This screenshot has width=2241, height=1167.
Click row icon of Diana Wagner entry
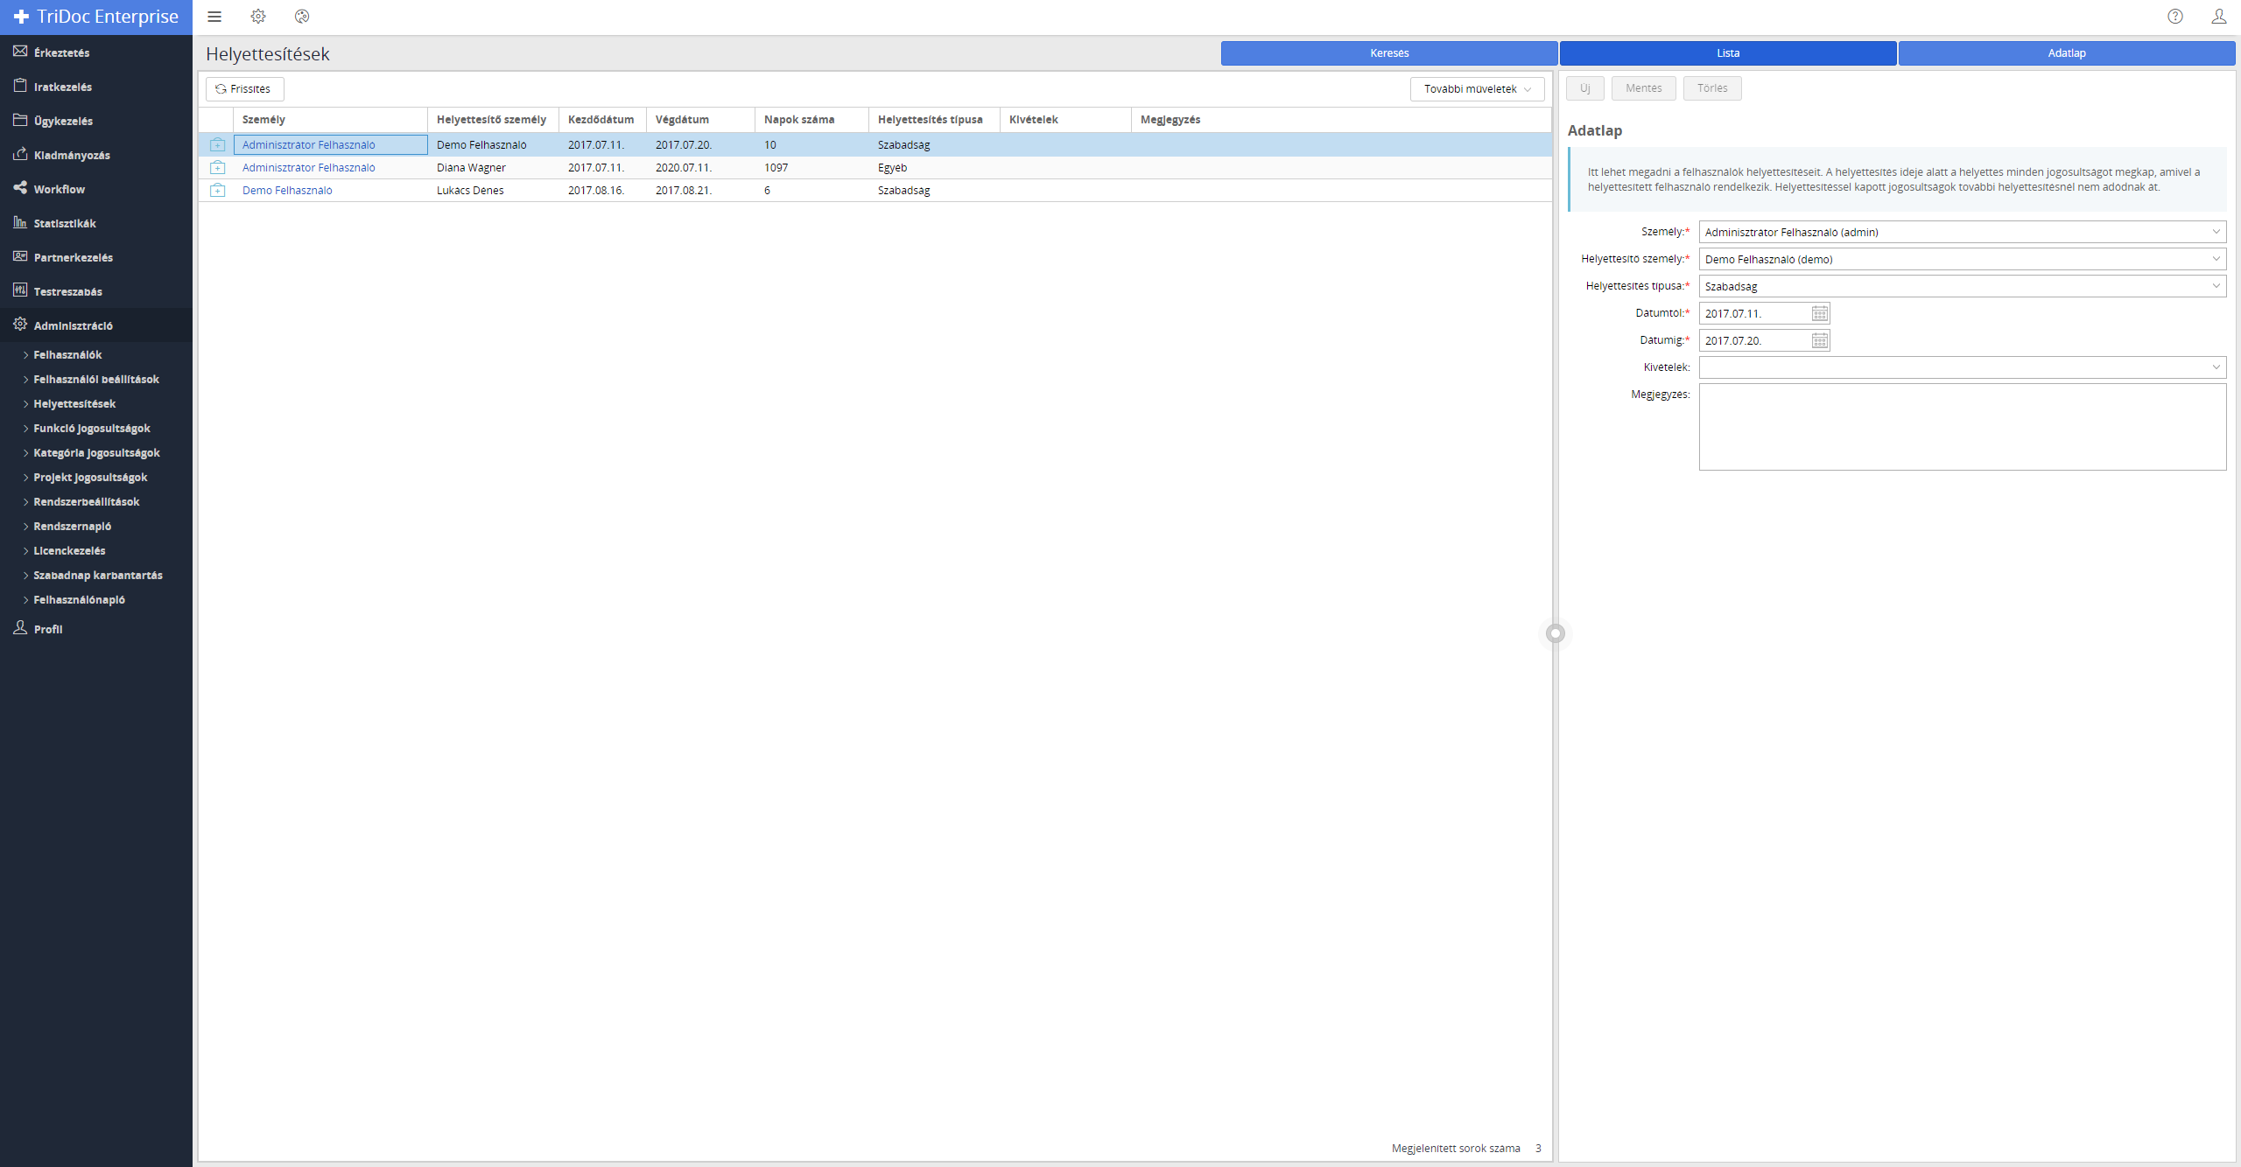pyautogui.click(x=218, y=168)
